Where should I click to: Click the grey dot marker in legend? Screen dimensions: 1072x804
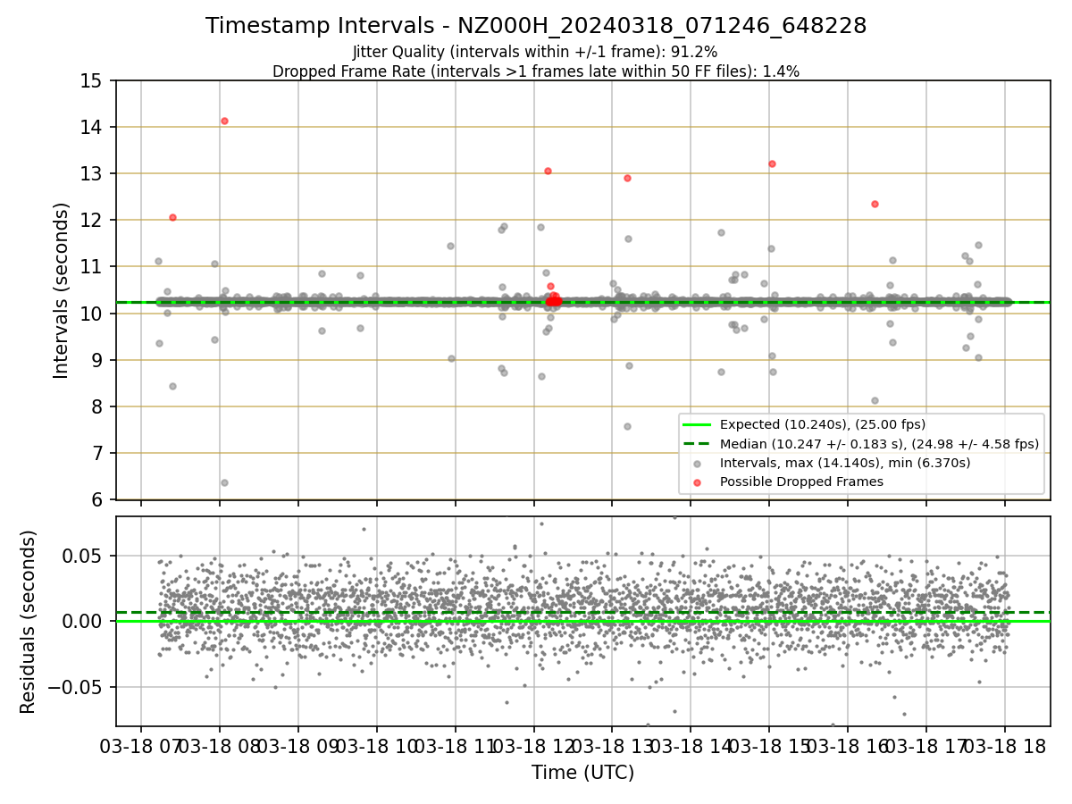click(699, 463)
